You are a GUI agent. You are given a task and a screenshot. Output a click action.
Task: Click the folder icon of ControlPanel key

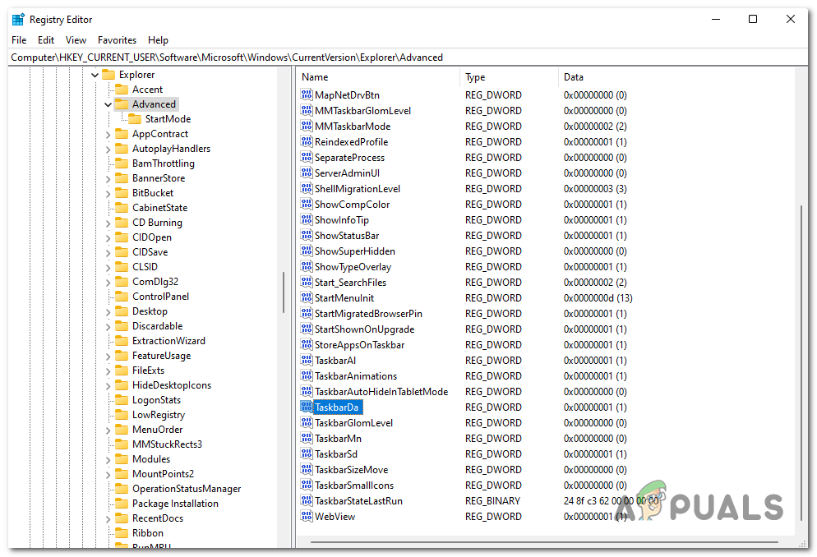pyautogui.click(x=122, y=297)
